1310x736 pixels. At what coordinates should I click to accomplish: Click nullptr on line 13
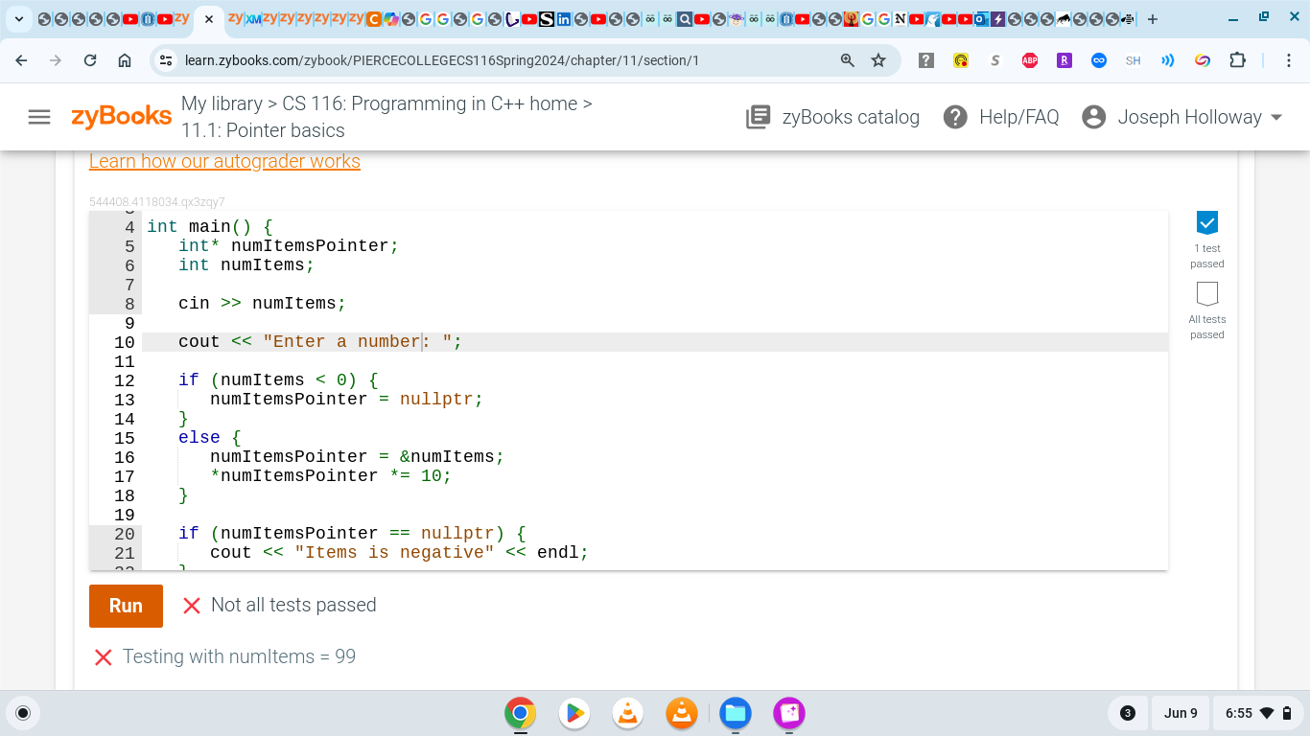click(x=436, y=400)
